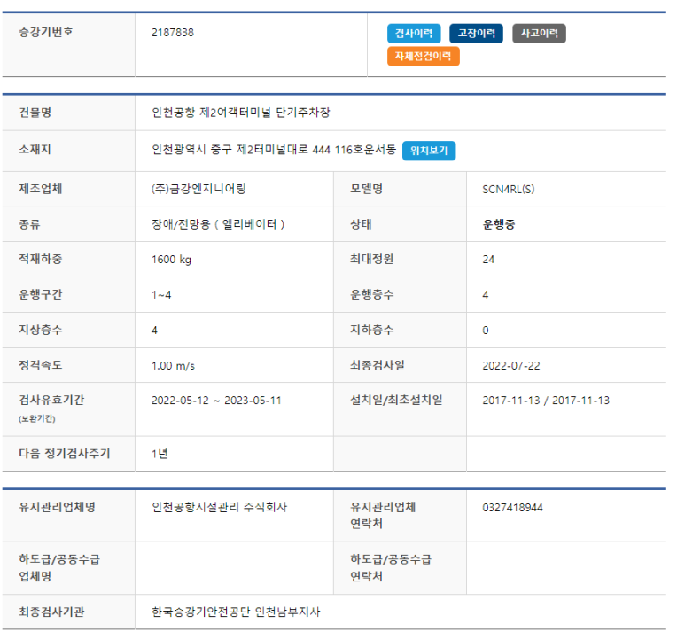Select the 모델명 label
685x639 pixels.
point(367,189)
